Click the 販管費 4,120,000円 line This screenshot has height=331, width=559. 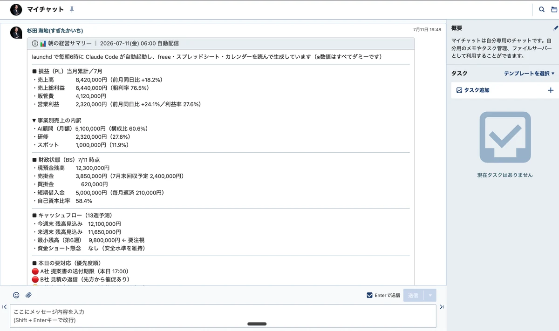click(70, 96)
